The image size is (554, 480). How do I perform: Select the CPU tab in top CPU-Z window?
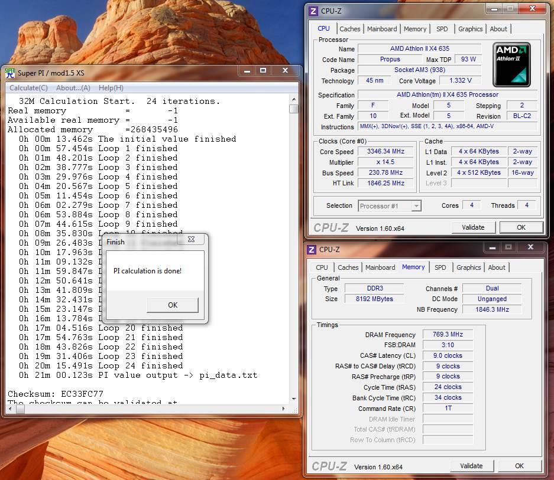(x=323, y=28)
